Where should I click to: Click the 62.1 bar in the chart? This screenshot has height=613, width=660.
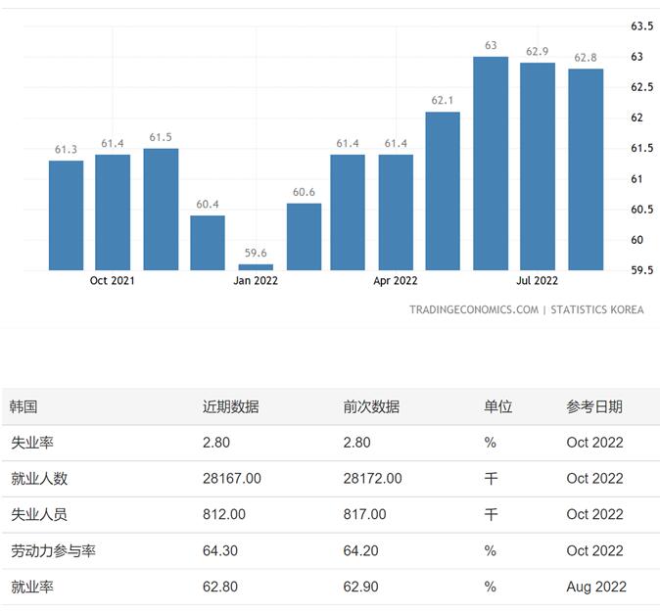tap(443, 191)
